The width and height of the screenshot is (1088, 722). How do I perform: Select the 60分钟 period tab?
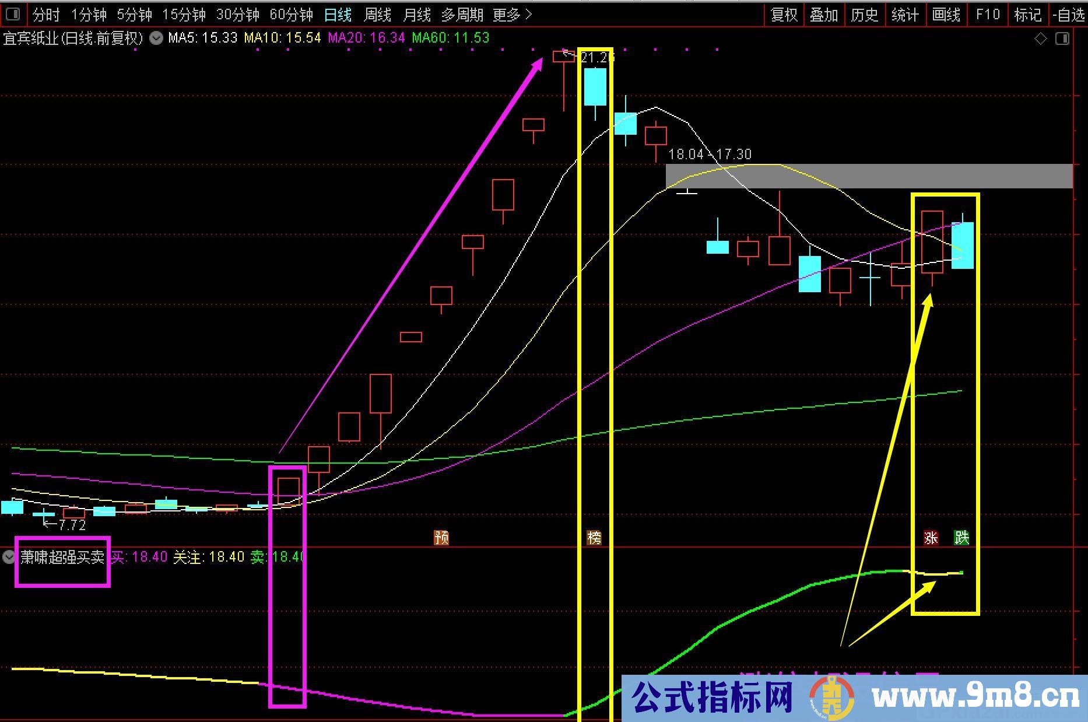[291, 15]
